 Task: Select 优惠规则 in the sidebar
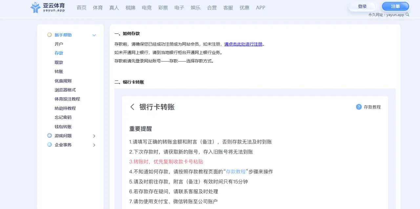(x=63, y=81)
